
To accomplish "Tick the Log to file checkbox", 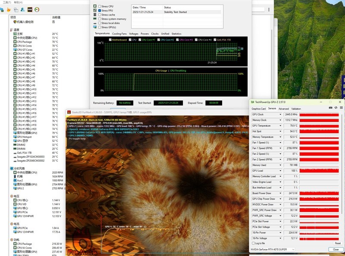I will [253, 243].
